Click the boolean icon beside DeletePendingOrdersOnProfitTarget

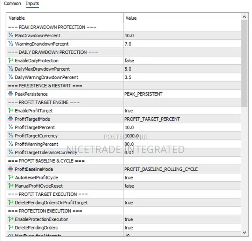pos(10,202)
